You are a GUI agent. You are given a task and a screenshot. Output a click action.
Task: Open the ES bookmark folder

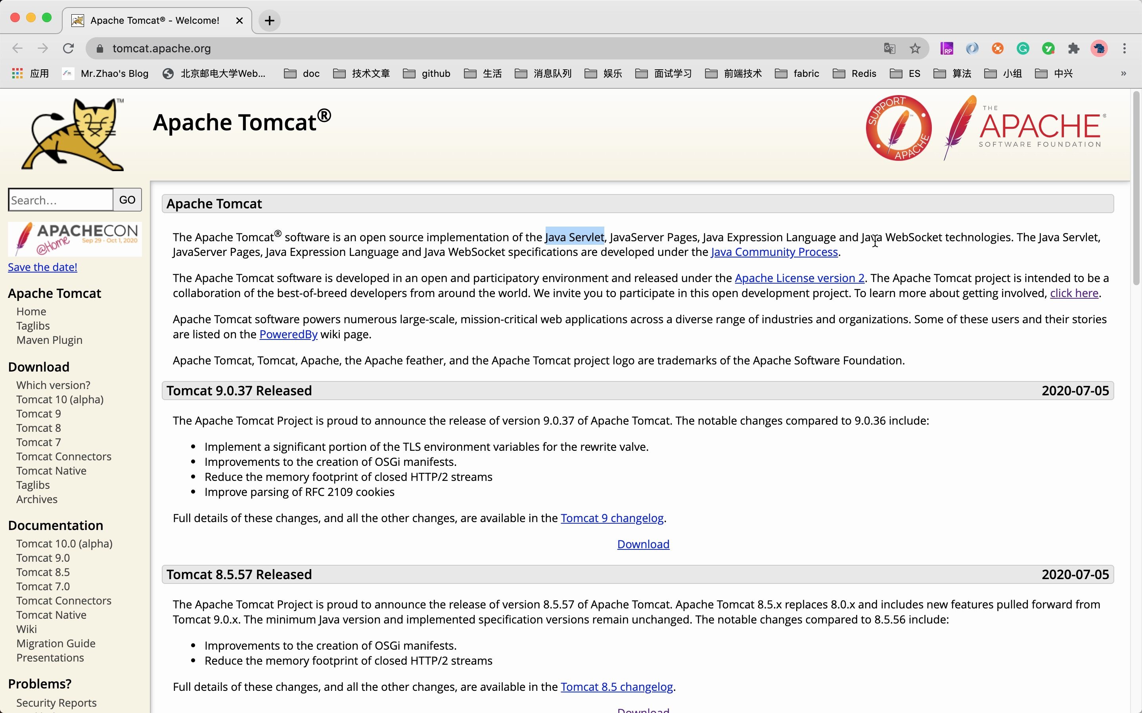[905, 73]
